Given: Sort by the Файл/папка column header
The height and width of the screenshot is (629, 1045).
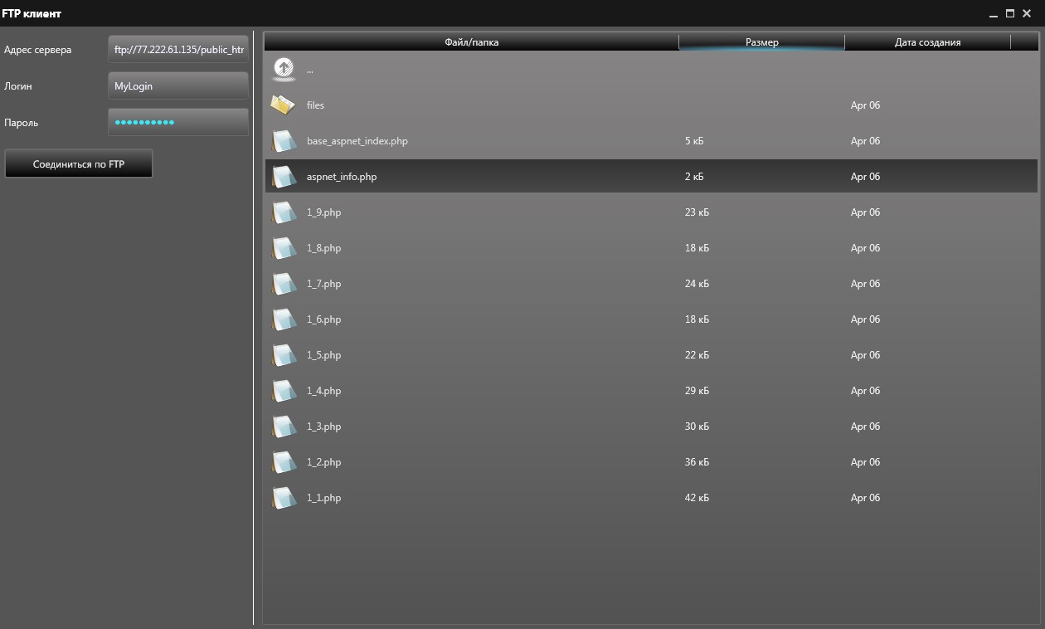Looking at the screenshot, I should [472, 41].
